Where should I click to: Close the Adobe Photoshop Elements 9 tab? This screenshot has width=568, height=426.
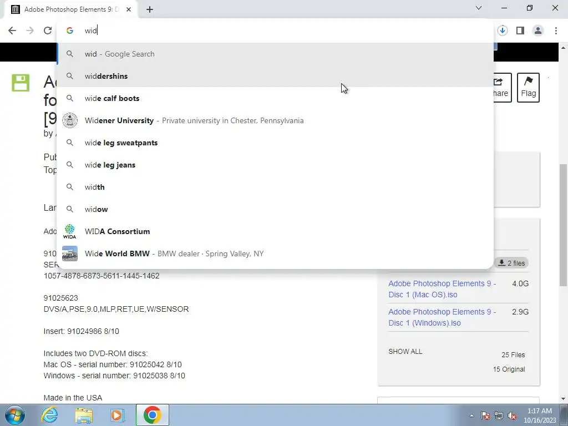(x=129, y=9)
